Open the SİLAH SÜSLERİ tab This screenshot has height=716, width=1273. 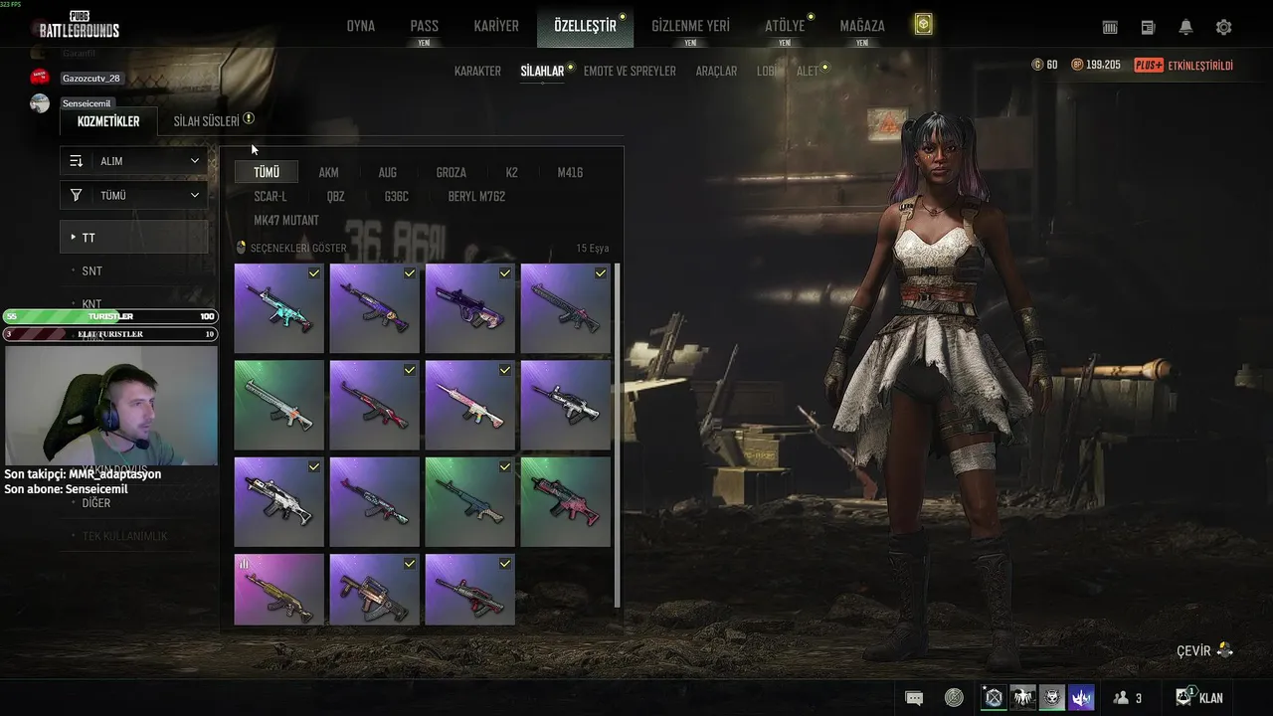point(207,121)
